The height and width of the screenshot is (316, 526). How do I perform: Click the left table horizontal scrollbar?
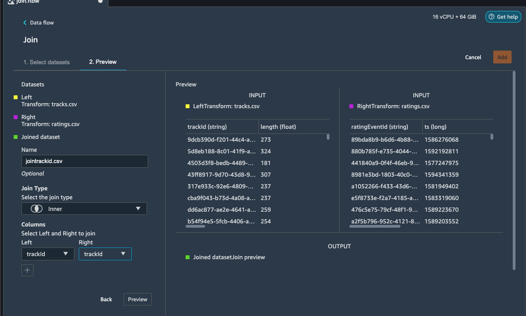tap(195, 226)
